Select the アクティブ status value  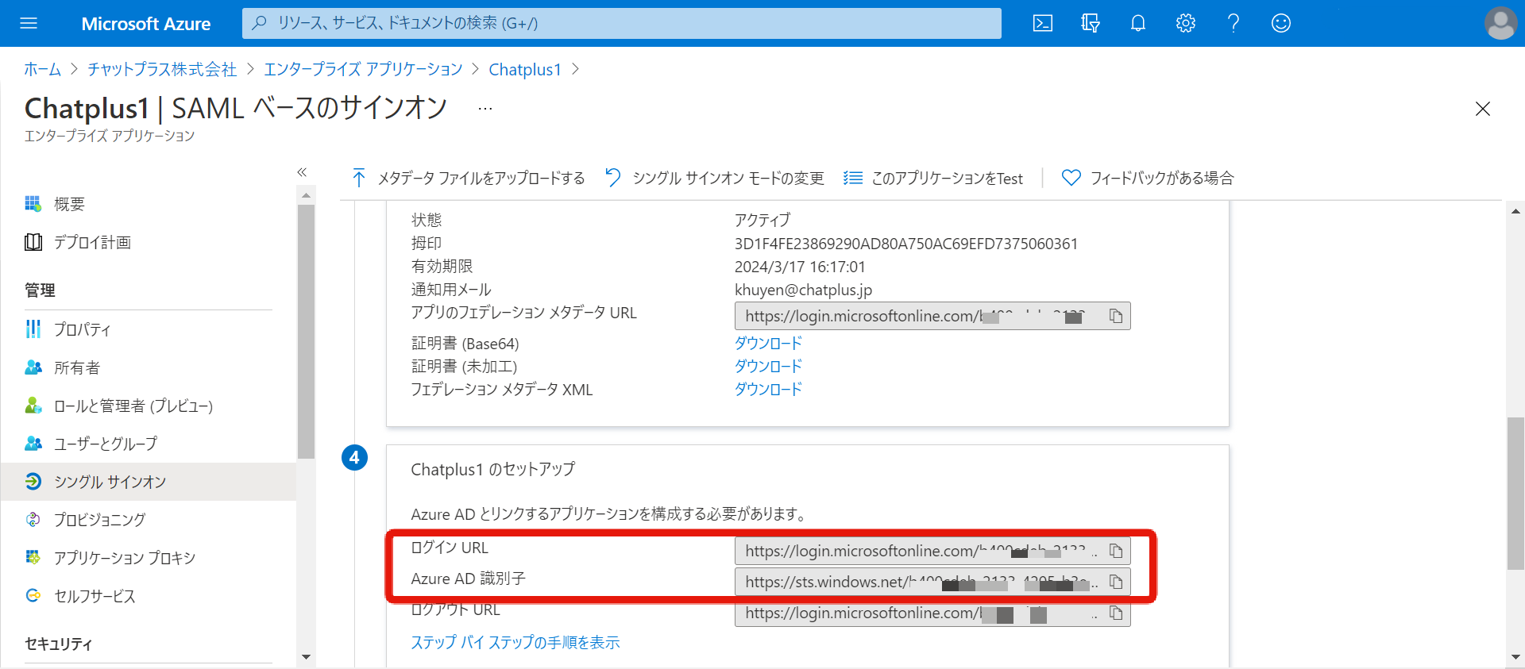pos(762,220)
